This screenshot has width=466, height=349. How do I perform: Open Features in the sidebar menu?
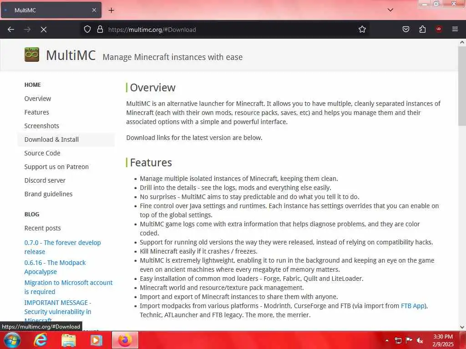36,112
